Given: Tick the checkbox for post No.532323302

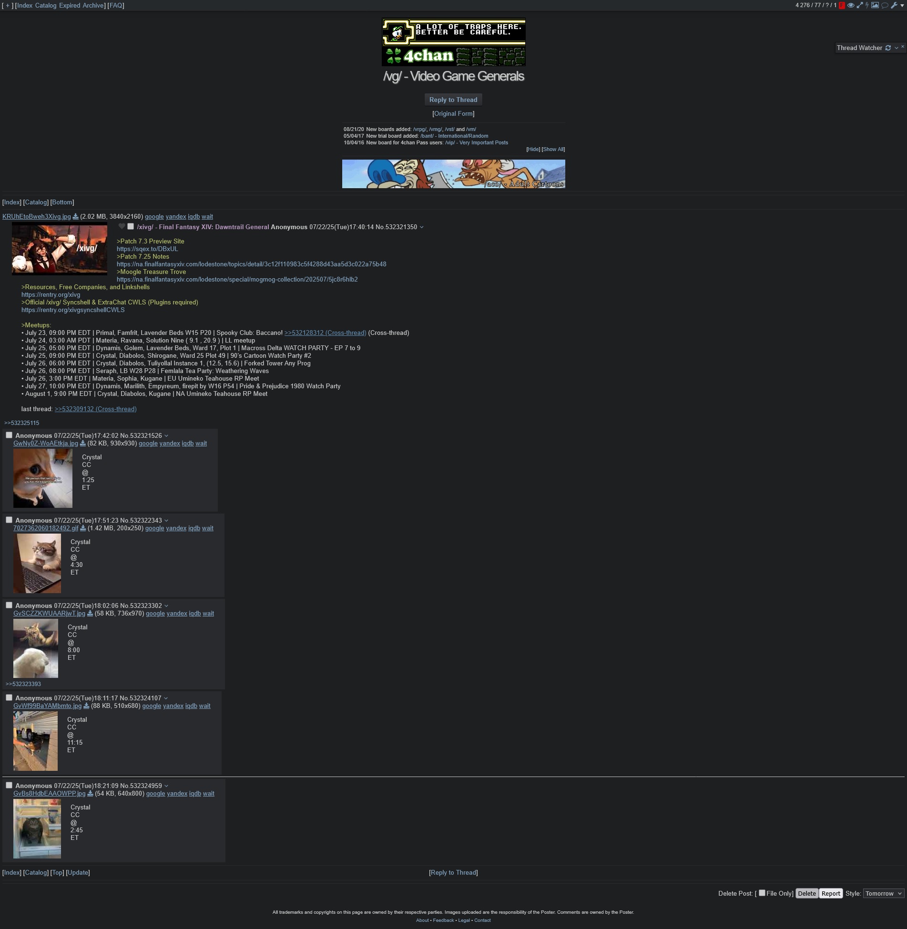Looking at the screenshot, I should 9,605.
